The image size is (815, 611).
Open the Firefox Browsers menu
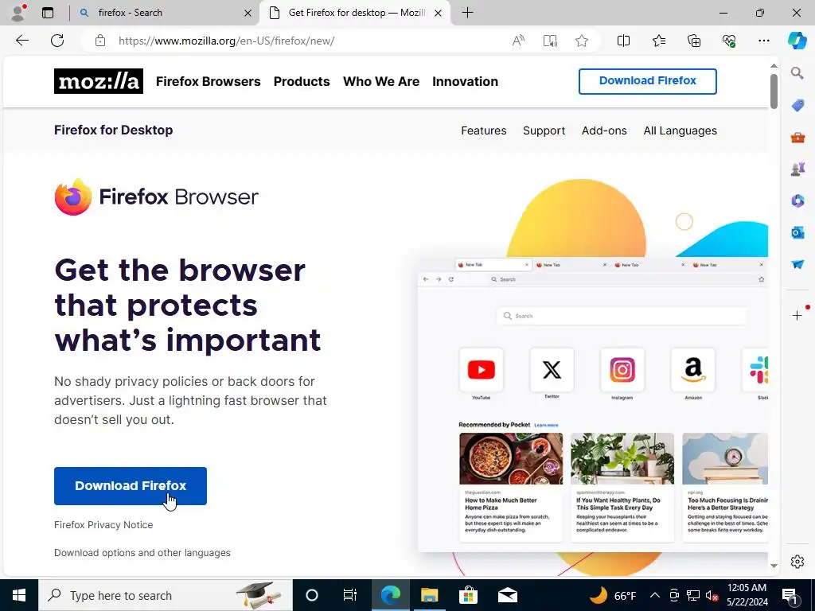pyautogui.click(x=208, y=82)
